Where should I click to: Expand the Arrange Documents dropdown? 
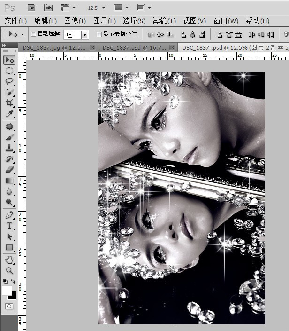(121, 8)
